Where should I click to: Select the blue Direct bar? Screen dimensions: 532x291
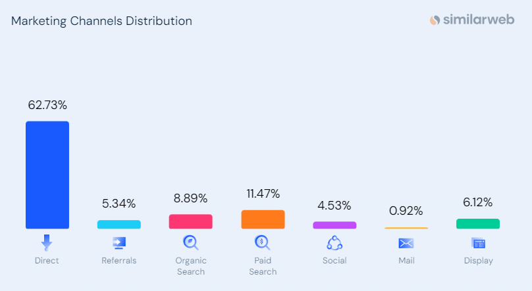[47, 175]
